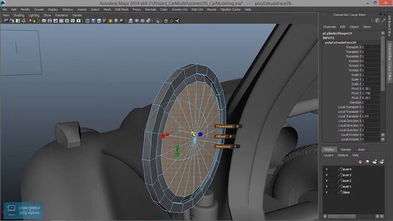This screenshot has width=393, height=221.
Task: Open the Edit Mesh menu
Action: [x=122, y=10]
